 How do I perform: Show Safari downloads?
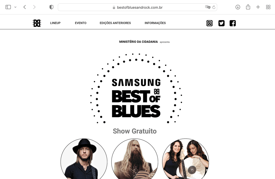pyautogui.click(x=238, y=7)
